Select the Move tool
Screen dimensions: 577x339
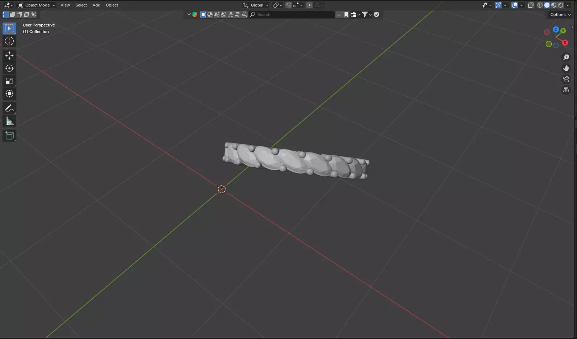[9, 56]
